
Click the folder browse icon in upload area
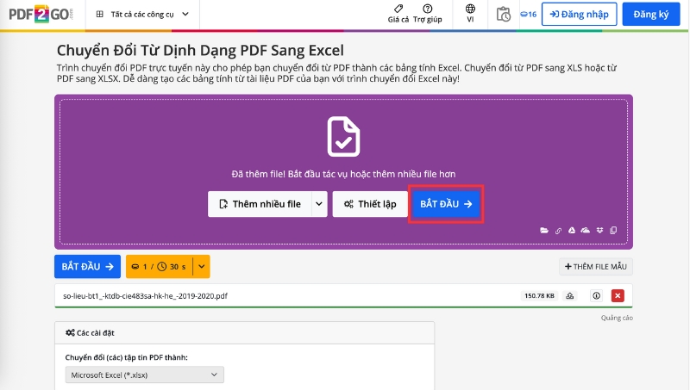544,231
